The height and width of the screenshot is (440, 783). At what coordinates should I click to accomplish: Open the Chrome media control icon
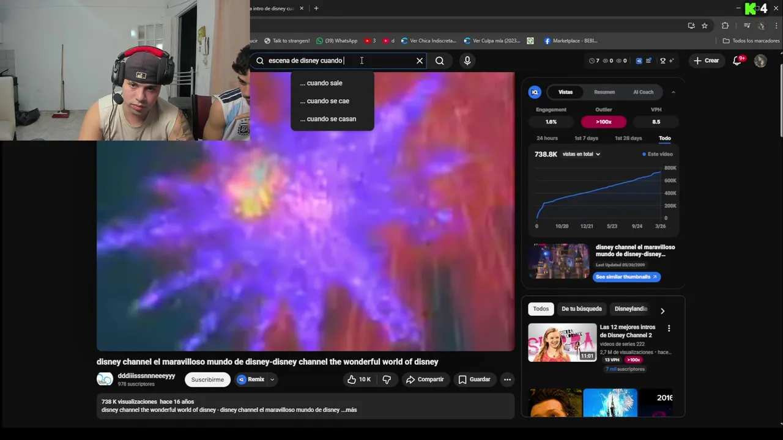(747, 26)
